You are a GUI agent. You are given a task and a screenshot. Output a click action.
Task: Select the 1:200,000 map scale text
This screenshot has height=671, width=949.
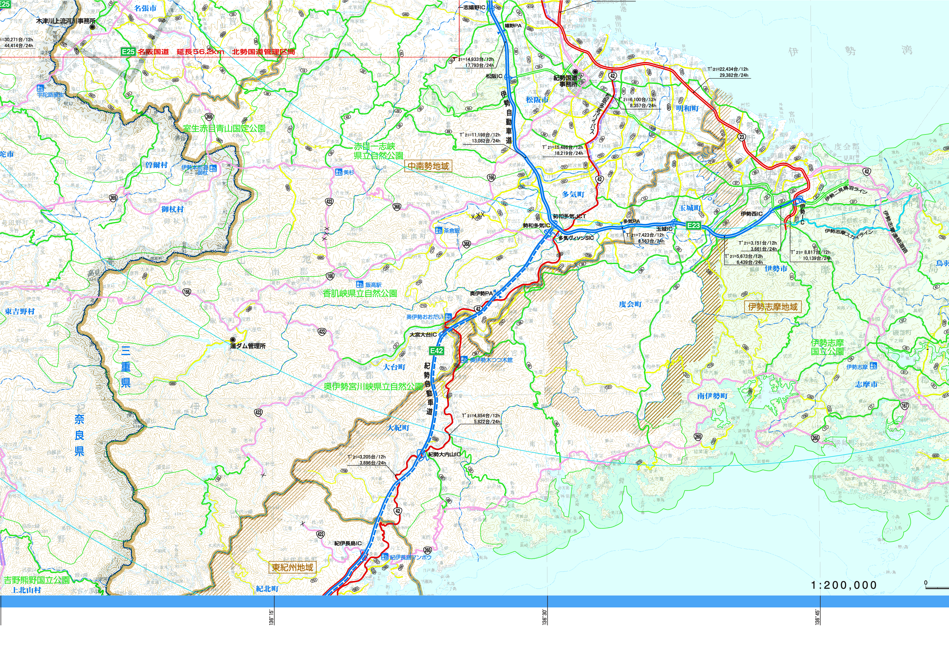tap(844, 585)
